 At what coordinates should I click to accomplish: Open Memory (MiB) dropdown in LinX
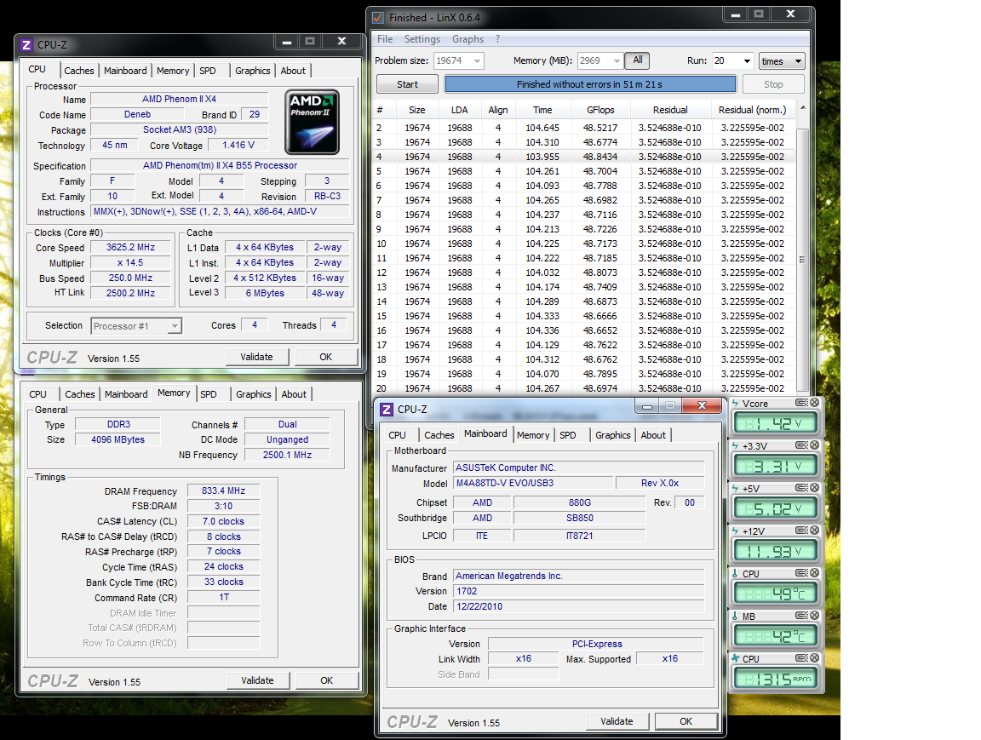click(x=617, y=60)
